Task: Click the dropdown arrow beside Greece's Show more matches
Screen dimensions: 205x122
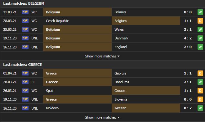Action: (x=118, y=117)
